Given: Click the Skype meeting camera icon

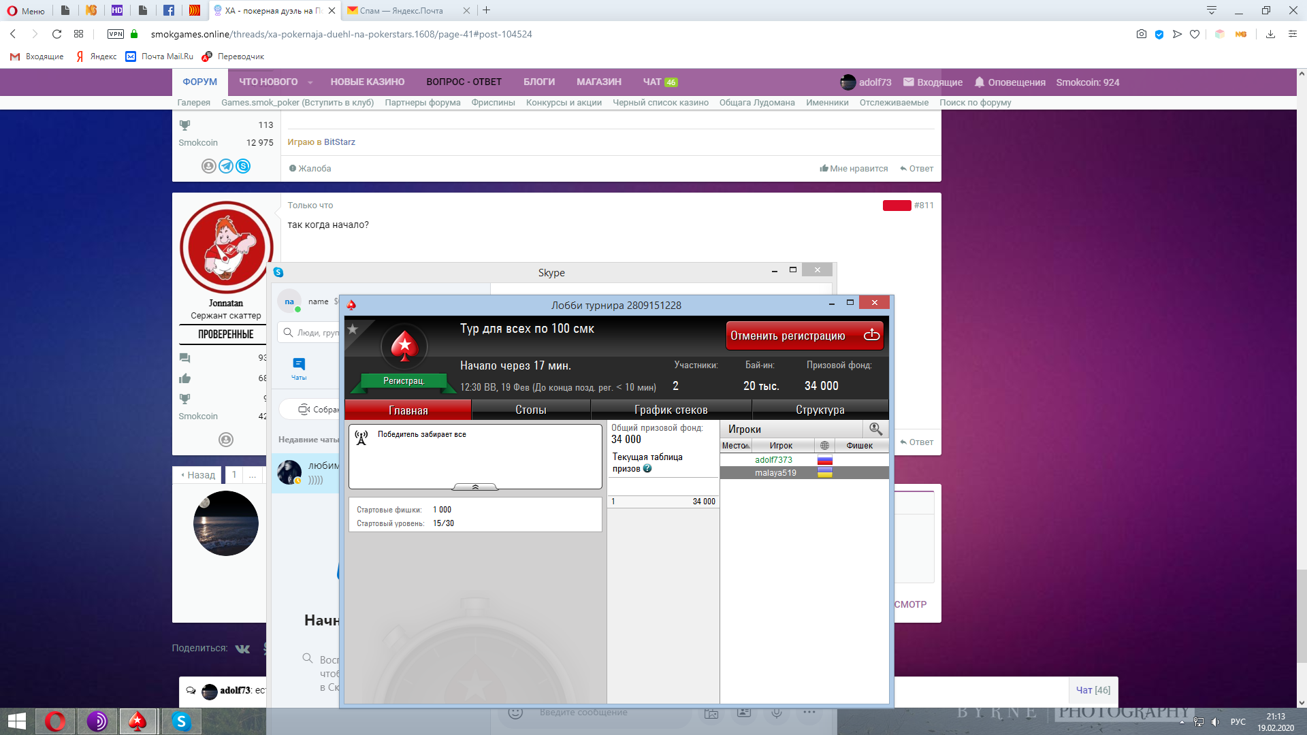Looking at the screenshot, I should 304,409.
